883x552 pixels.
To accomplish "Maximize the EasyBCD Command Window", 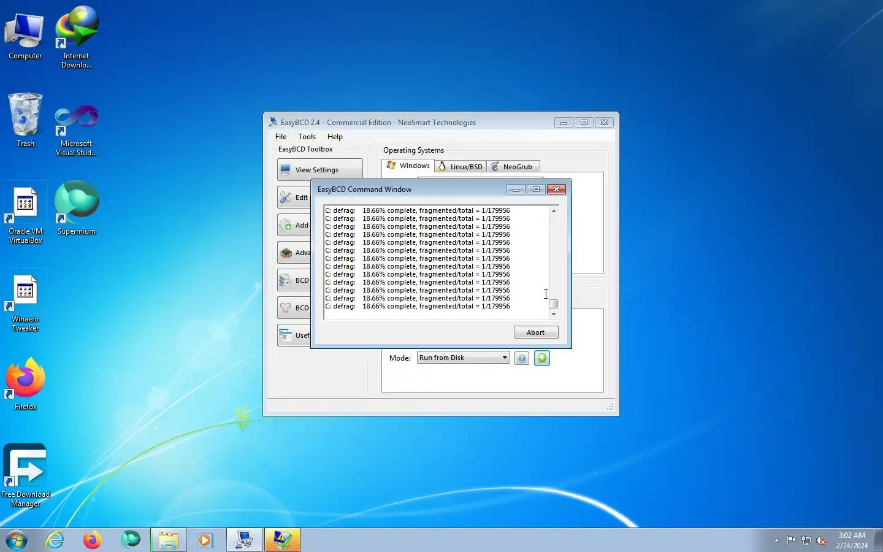I will click(536, 190).
